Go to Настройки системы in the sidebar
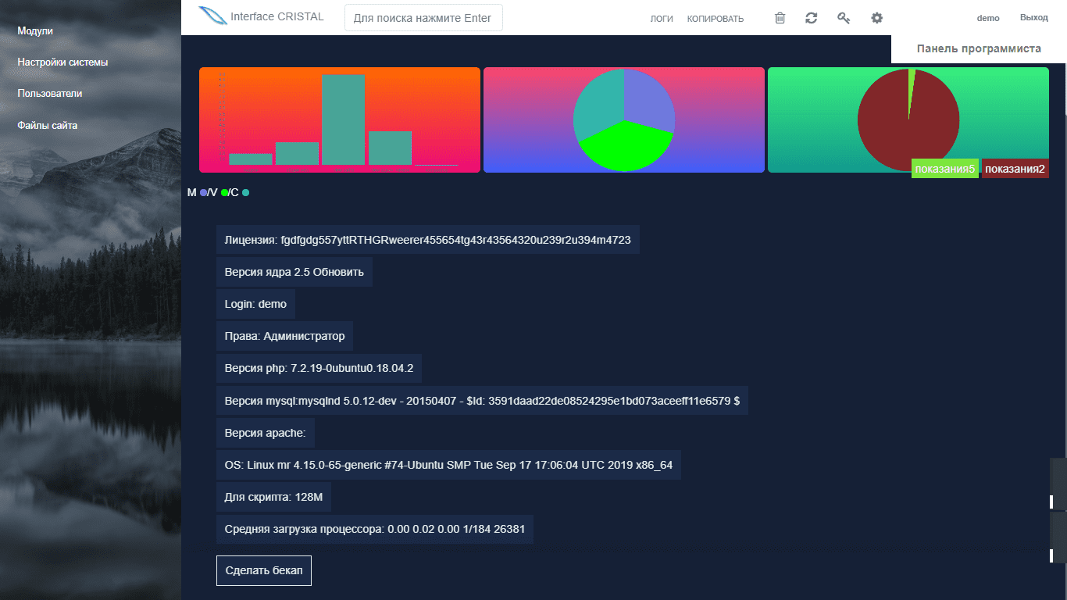Viewport: 1067px width, 600px height. 62,62
